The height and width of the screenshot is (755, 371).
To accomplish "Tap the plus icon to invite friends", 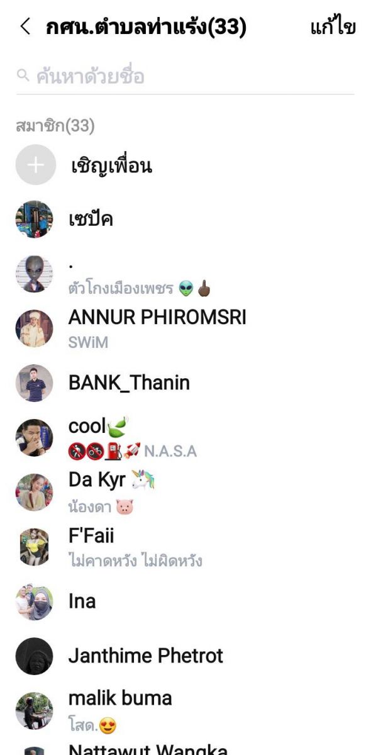I will click(x=36, y=165).
